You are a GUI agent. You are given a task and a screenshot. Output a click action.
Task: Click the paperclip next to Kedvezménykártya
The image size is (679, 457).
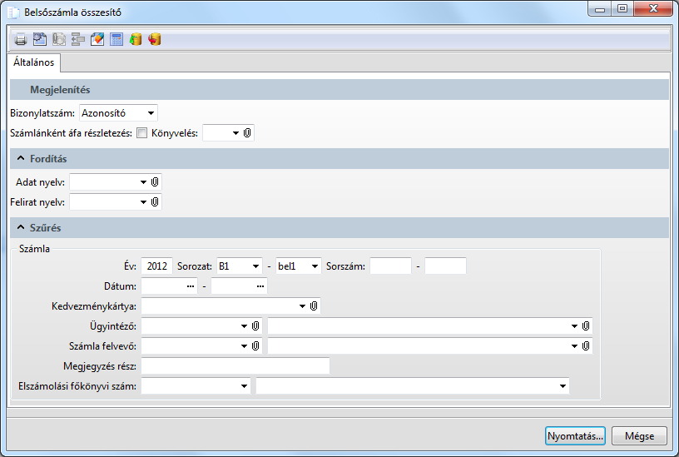314,306
